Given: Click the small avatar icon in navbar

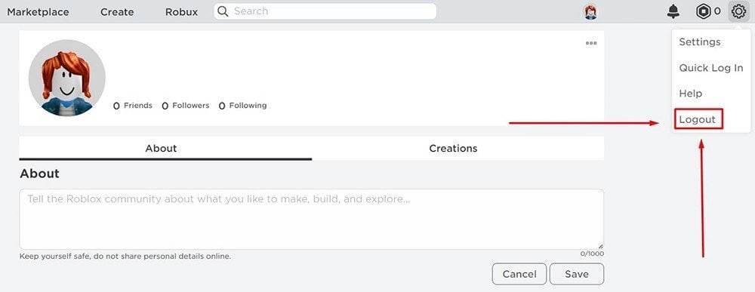Looking at the screenshot, I should point(591,12).
